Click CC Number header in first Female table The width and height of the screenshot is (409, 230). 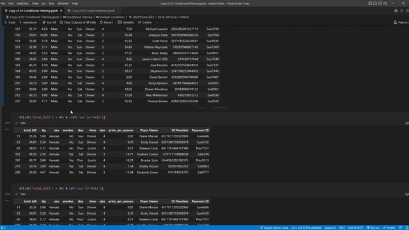point(180,130)
